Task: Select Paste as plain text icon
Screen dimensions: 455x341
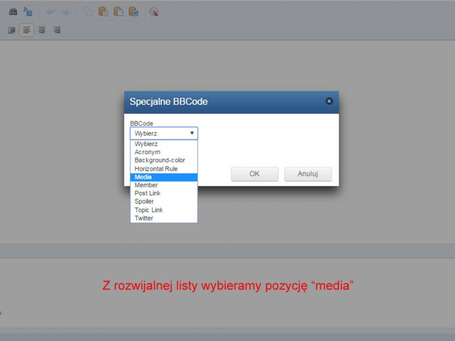Action: tap(118, 11)
